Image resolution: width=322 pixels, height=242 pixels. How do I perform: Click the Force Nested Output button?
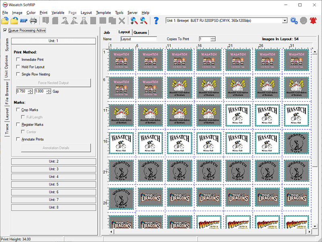(54, 83)
